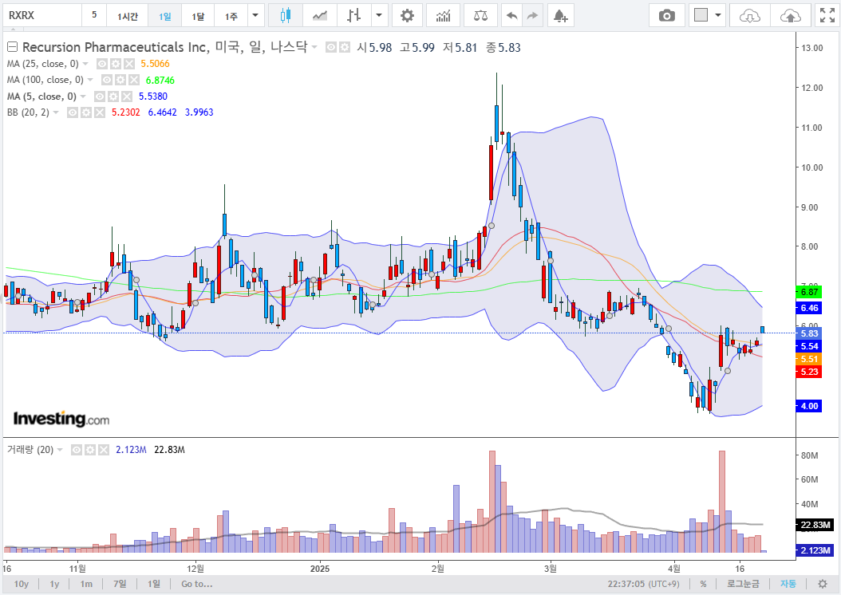This screenshot has height=595, width=841.
Task: Expand layout selector dropdown arrow
Action: click(717, 15)
